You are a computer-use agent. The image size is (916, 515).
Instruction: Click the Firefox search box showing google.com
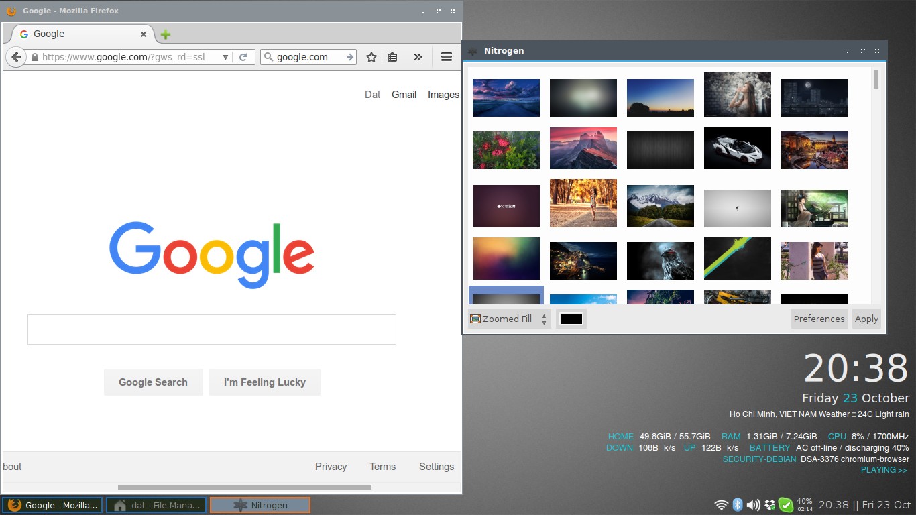tap(310, 57)
